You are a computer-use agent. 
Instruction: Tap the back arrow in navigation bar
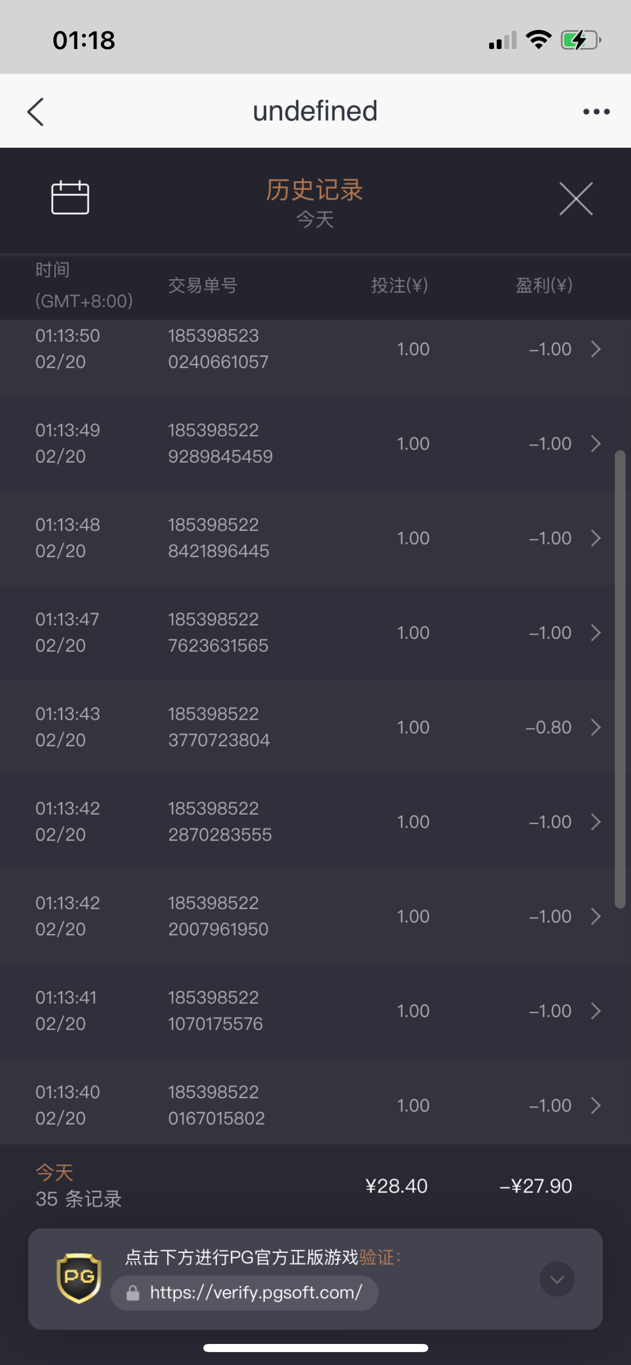(36, 112)
